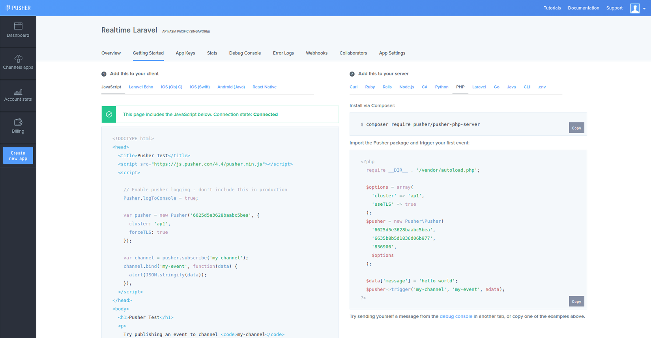Click the 'composer require pusher/pusher-php-server' command text
651x338 pixels.
423,124
